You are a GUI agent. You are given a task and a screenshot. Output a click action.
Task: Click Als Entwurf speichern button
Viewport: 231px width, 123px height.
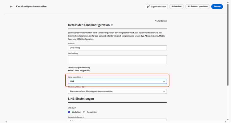(x=197, y=7)
